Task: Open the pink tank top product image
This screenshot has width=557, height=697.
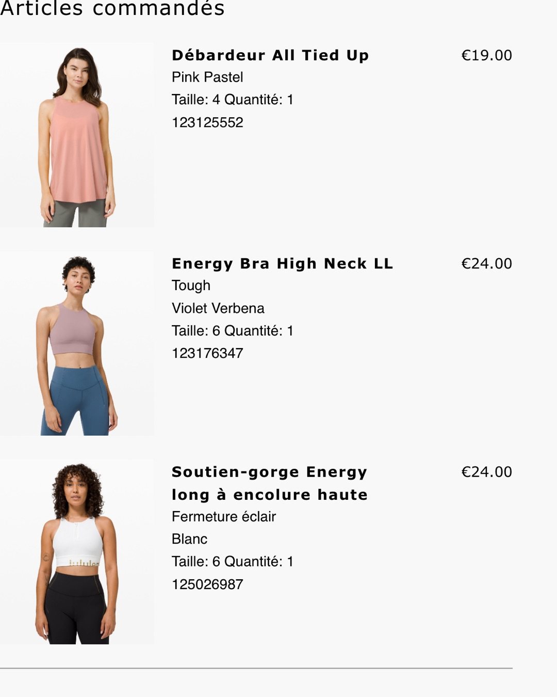Action: tap(77, 135)
